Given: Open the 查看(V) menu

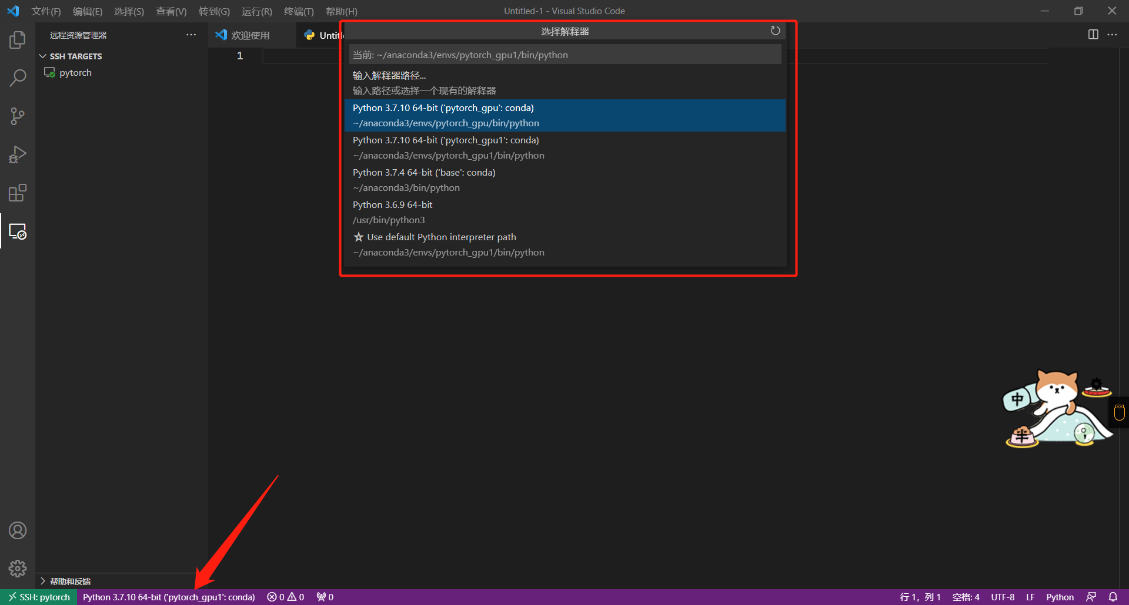Looking at the screenshot, I should [171, 11].
